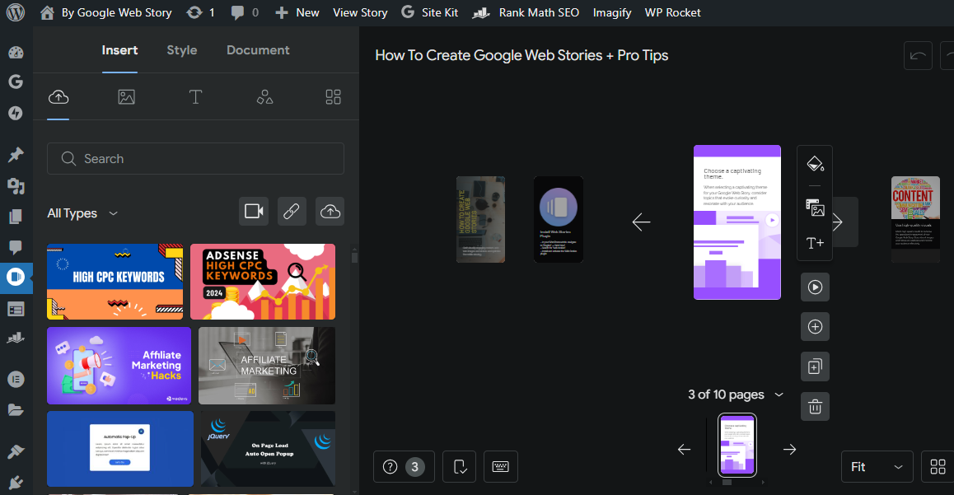Image resolution: width=954 pixels, height=495 pixels.
Task: Edit the story title text
Action: (521, 55)
